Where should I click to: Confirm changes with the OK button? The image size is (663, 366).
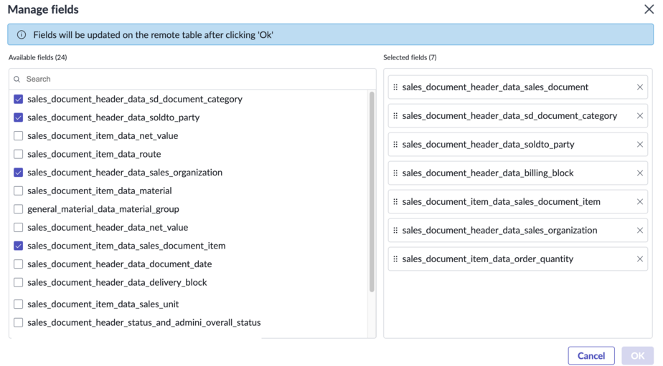pyautogui.click(x=638, y=356)
